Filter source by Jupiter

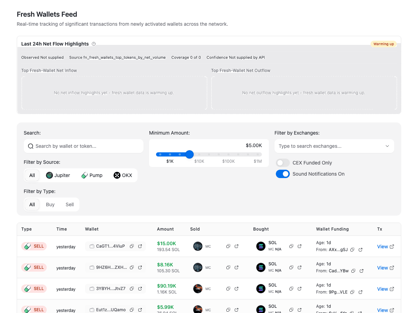(58, 175)
